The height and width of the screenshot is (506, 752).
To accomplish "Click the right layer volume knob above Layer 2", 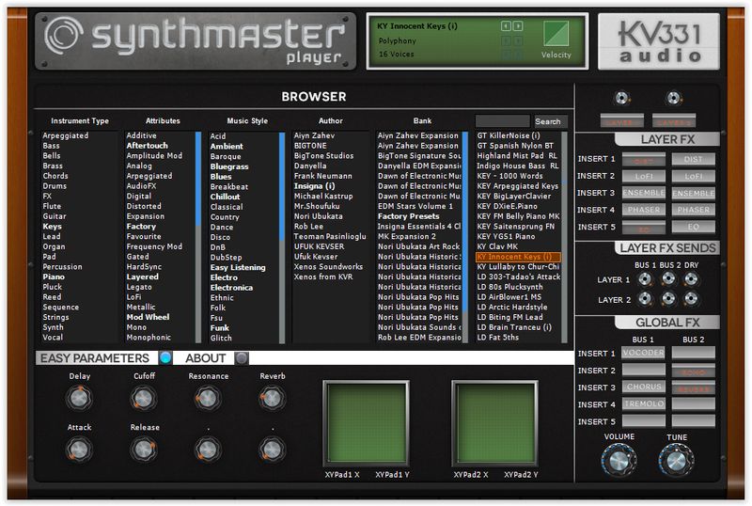I will (673, 99).
